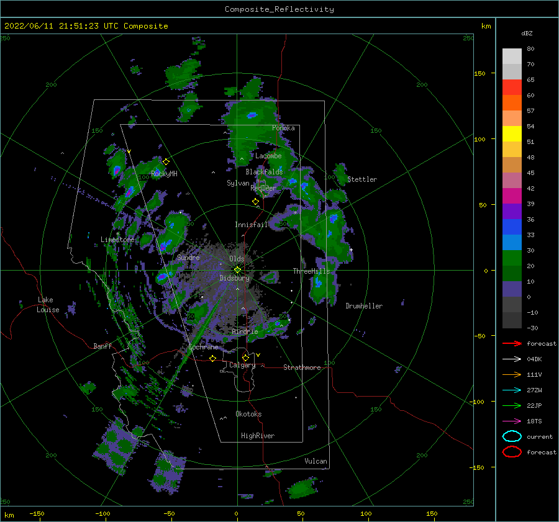Image resolution: width=559 pixels, height=522 pixels.
Task: Click the Cochrane town label
Action: (203, 347)
